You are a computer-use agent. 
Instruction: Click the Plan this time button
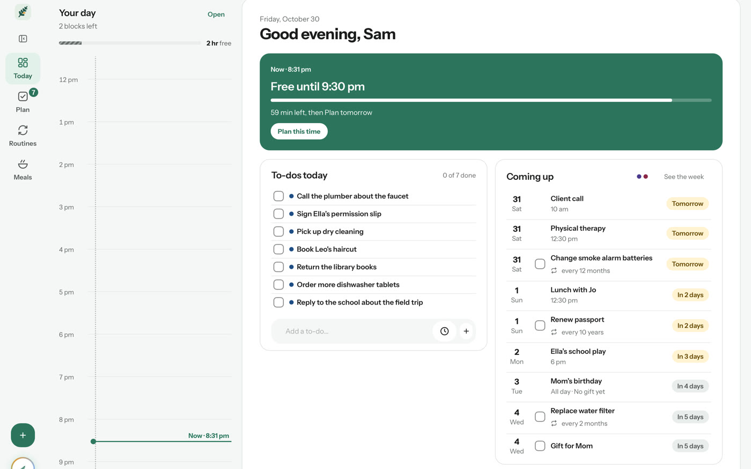(x=299, y=131)
